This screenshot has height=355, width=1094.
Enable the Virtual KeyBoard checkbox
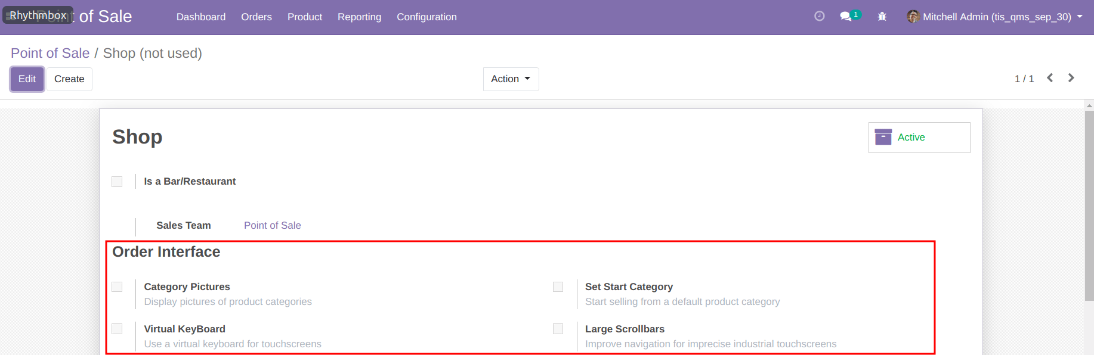pyautogui.click(x=117, y=329)
